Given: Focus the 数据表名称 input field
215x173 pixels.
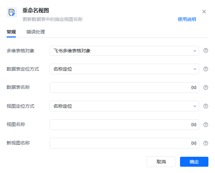Looking at the screenshot, I should click(x=124, y=87).
